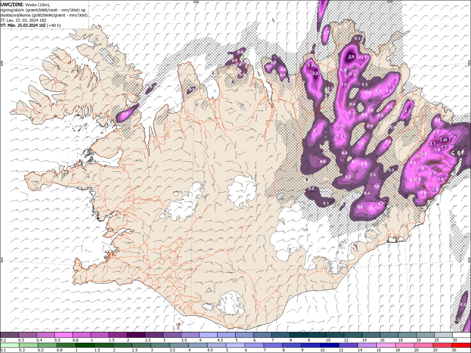The image size is (471, 353).
Task: Pick the rain legend swatch at 2.5
Action: (x=141, y=345)
